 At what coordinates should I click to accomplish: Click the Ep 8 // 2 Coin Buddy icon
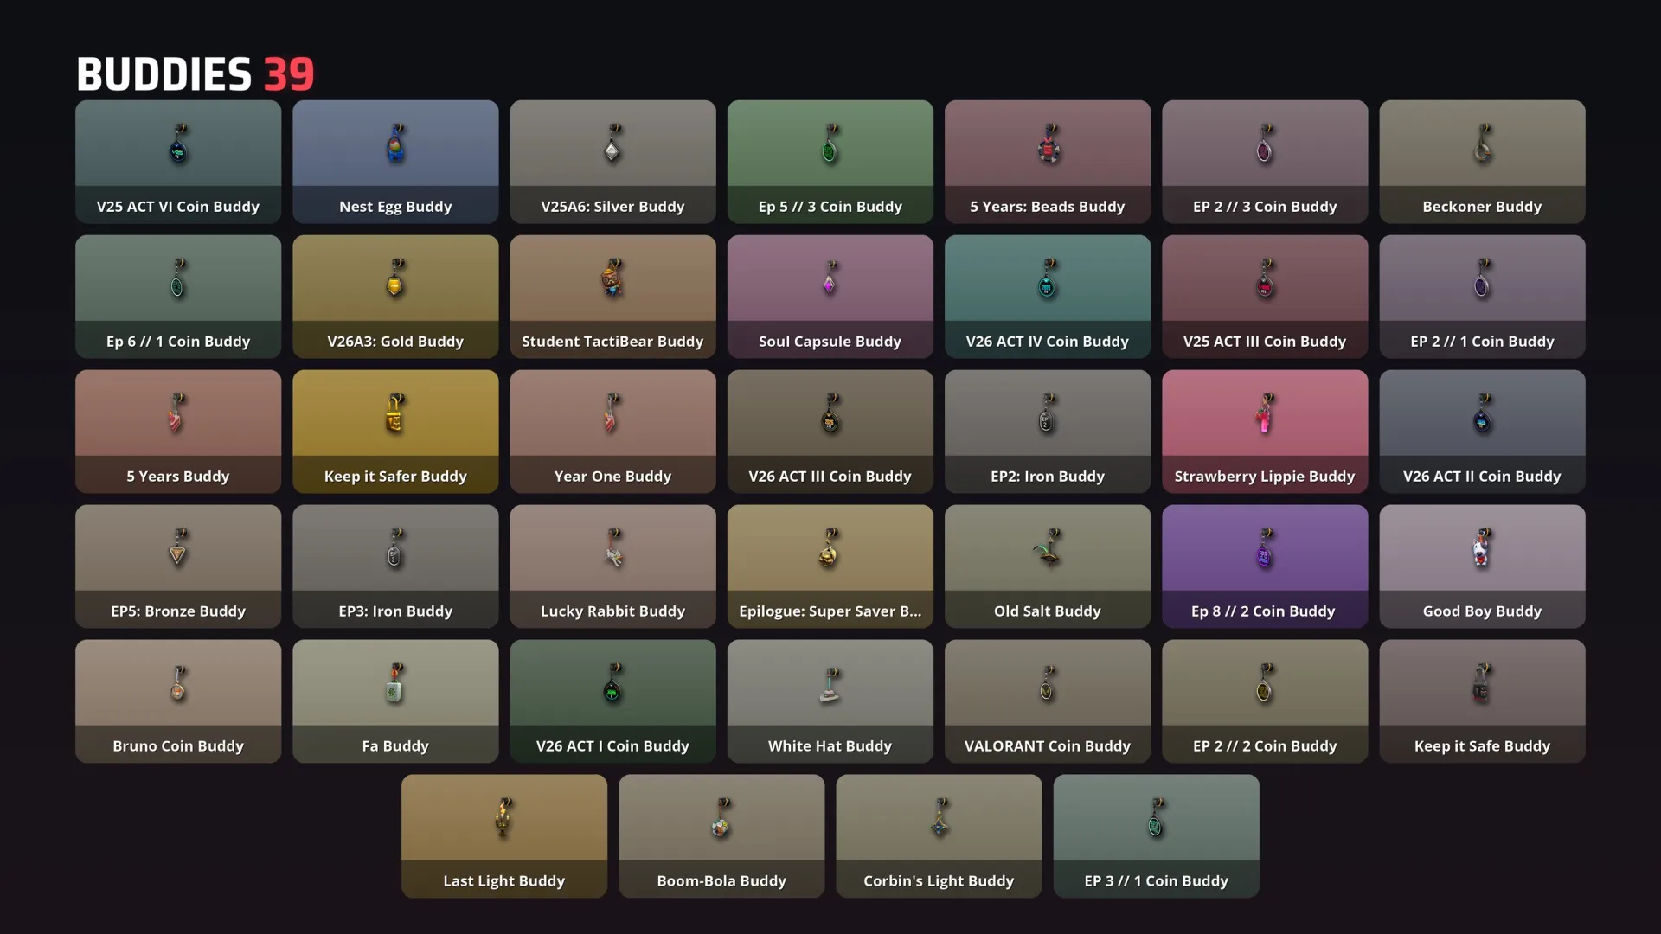tap(1265, 548)
